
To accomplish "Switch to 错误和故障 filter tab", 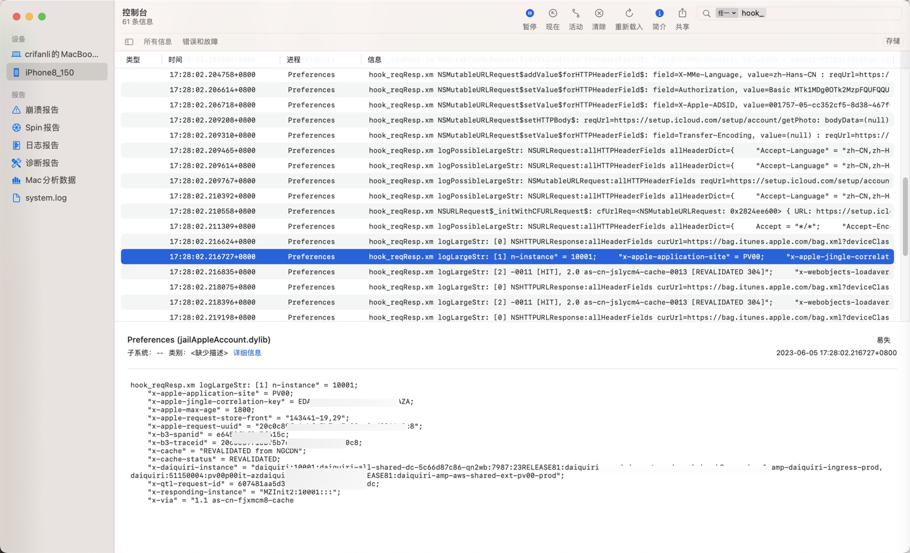I will [200, 42].
